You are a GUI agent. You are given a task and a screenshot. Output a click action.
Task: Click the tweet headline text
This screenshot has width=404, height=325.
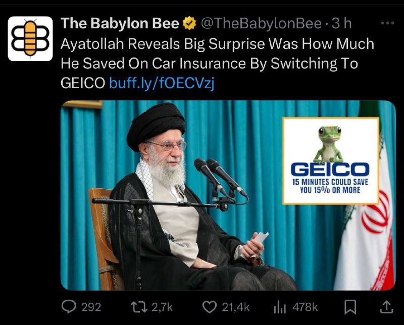click(217, 63)
